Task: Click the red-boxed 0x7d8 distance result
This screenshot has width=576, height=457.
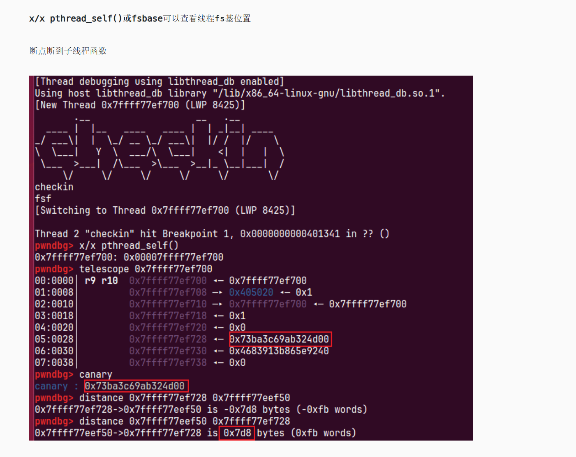Action: tap(237, 433)
